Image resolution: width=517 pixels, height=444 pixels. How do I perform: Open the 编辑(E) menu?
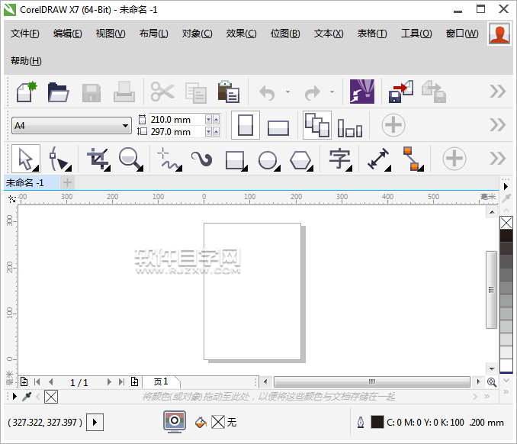[68, 34]
